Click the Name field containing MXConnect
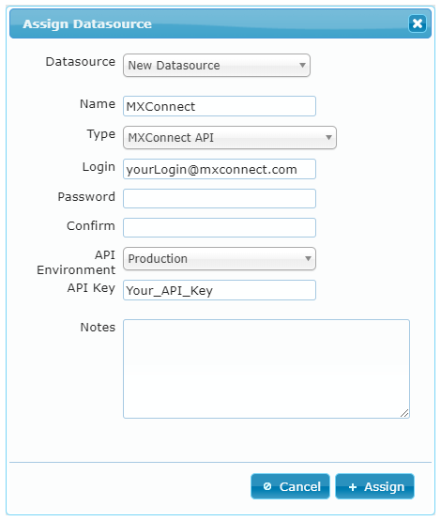The height and width of the screenshot is (521, 441). 220,106
